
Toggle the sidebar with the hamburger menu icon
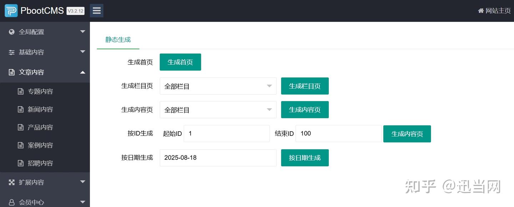coord(96,11)
